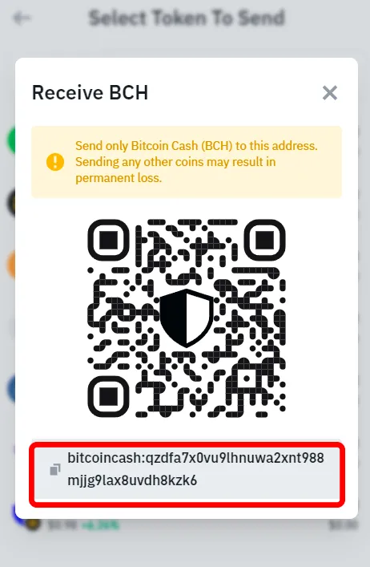Click the copy icon beside the address
This screenshot has width=370, height=567.
pos(55,469)
